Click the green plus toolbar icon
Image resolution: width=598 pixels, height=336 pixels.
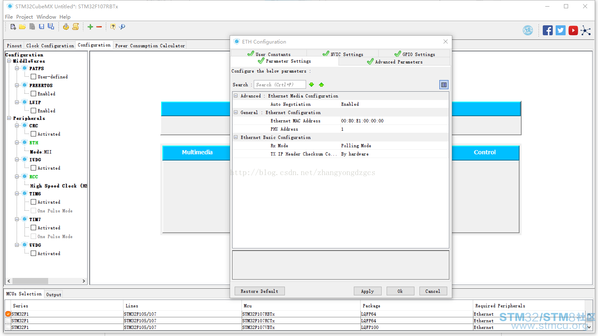(x=90, y=27)
